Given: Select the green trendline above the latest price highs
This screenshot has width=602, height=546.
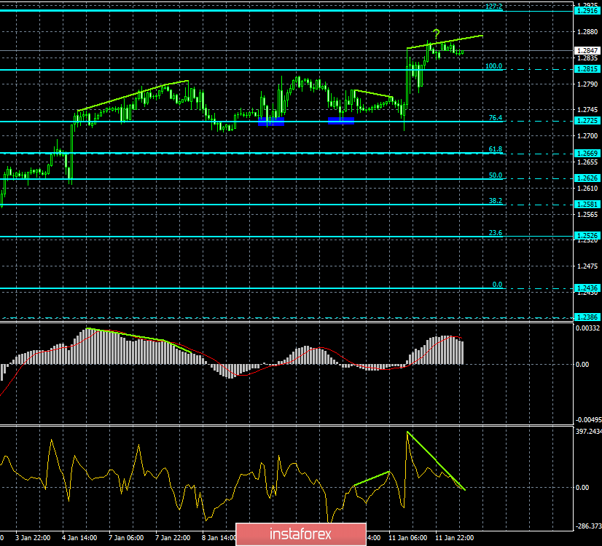Looking at the screenshot, I should tap(445, 41).
